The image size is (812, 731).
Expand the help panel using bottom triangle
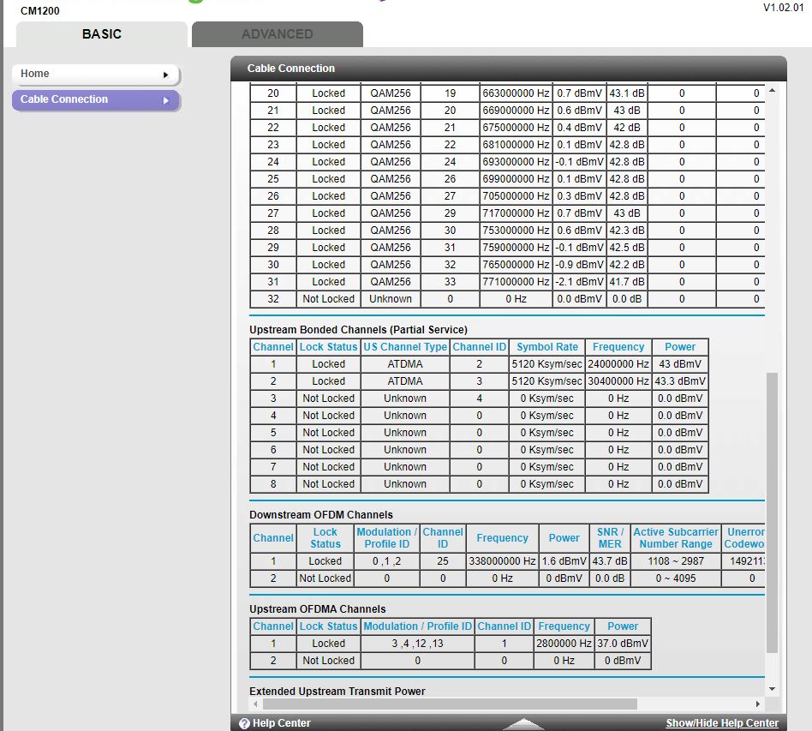[523, 724]
